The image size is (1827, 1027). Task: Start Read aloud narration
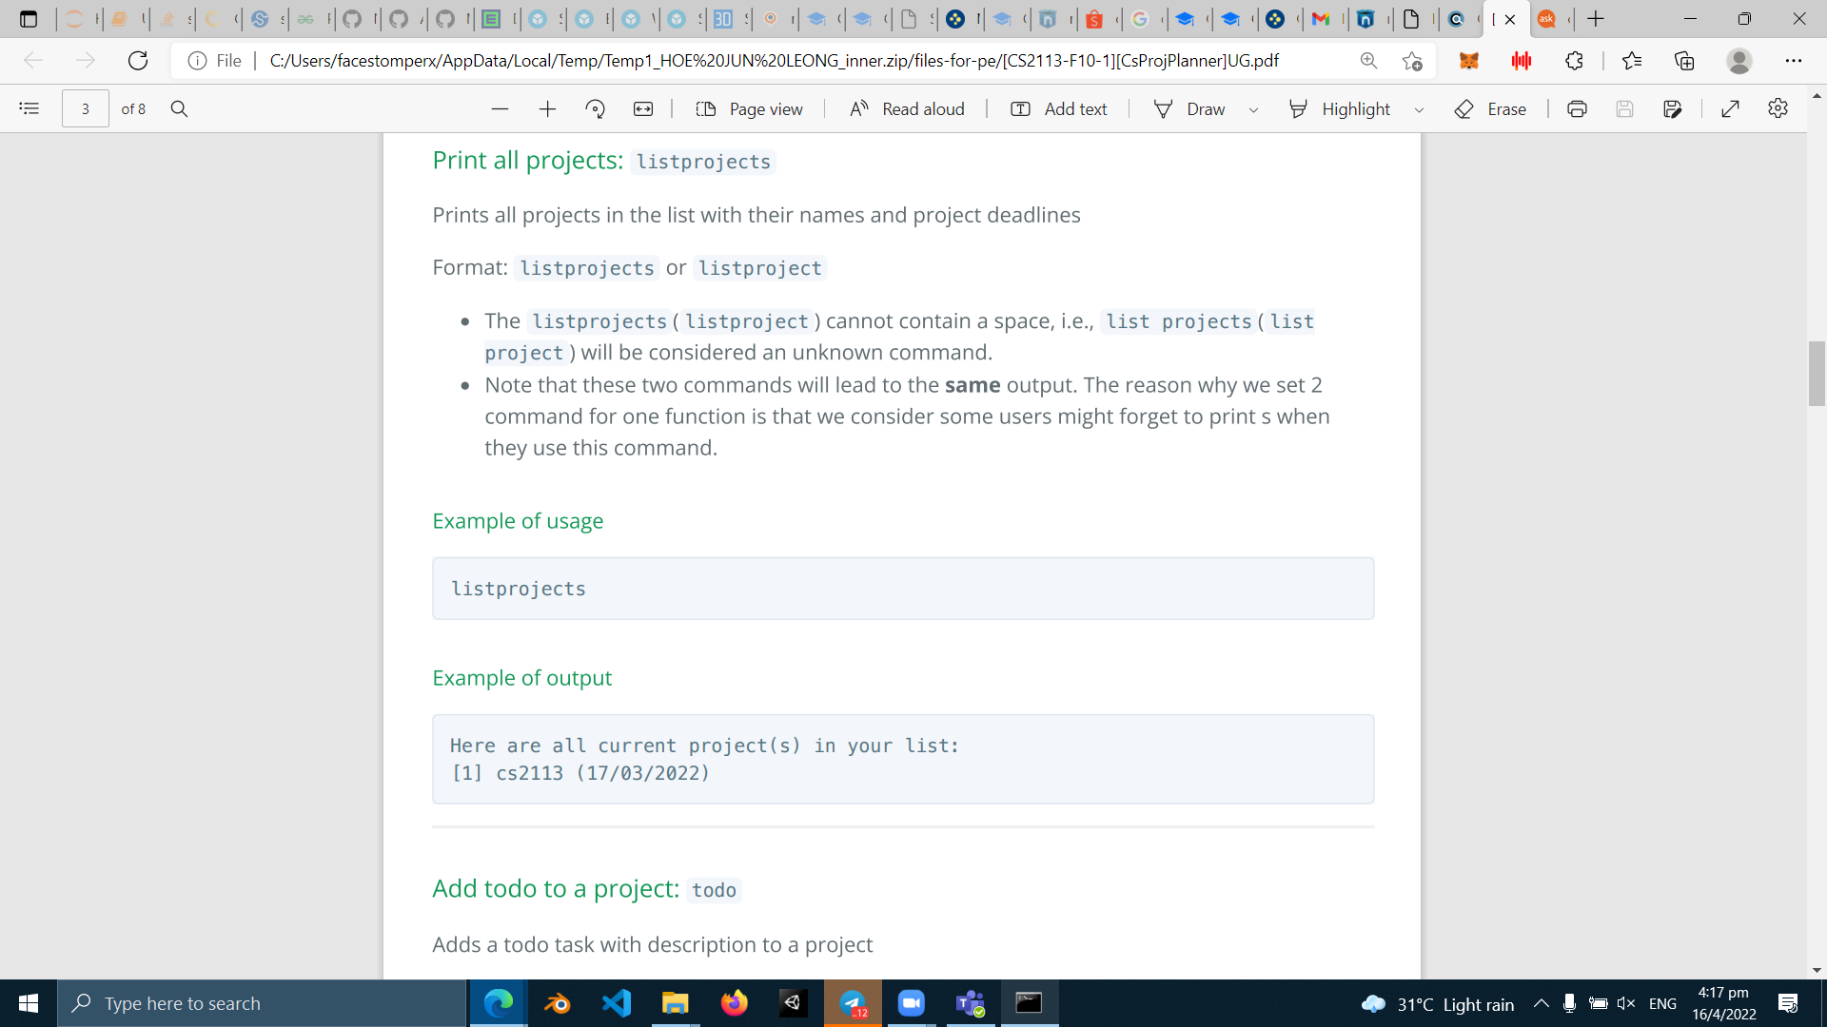click(x=907, y=108)
